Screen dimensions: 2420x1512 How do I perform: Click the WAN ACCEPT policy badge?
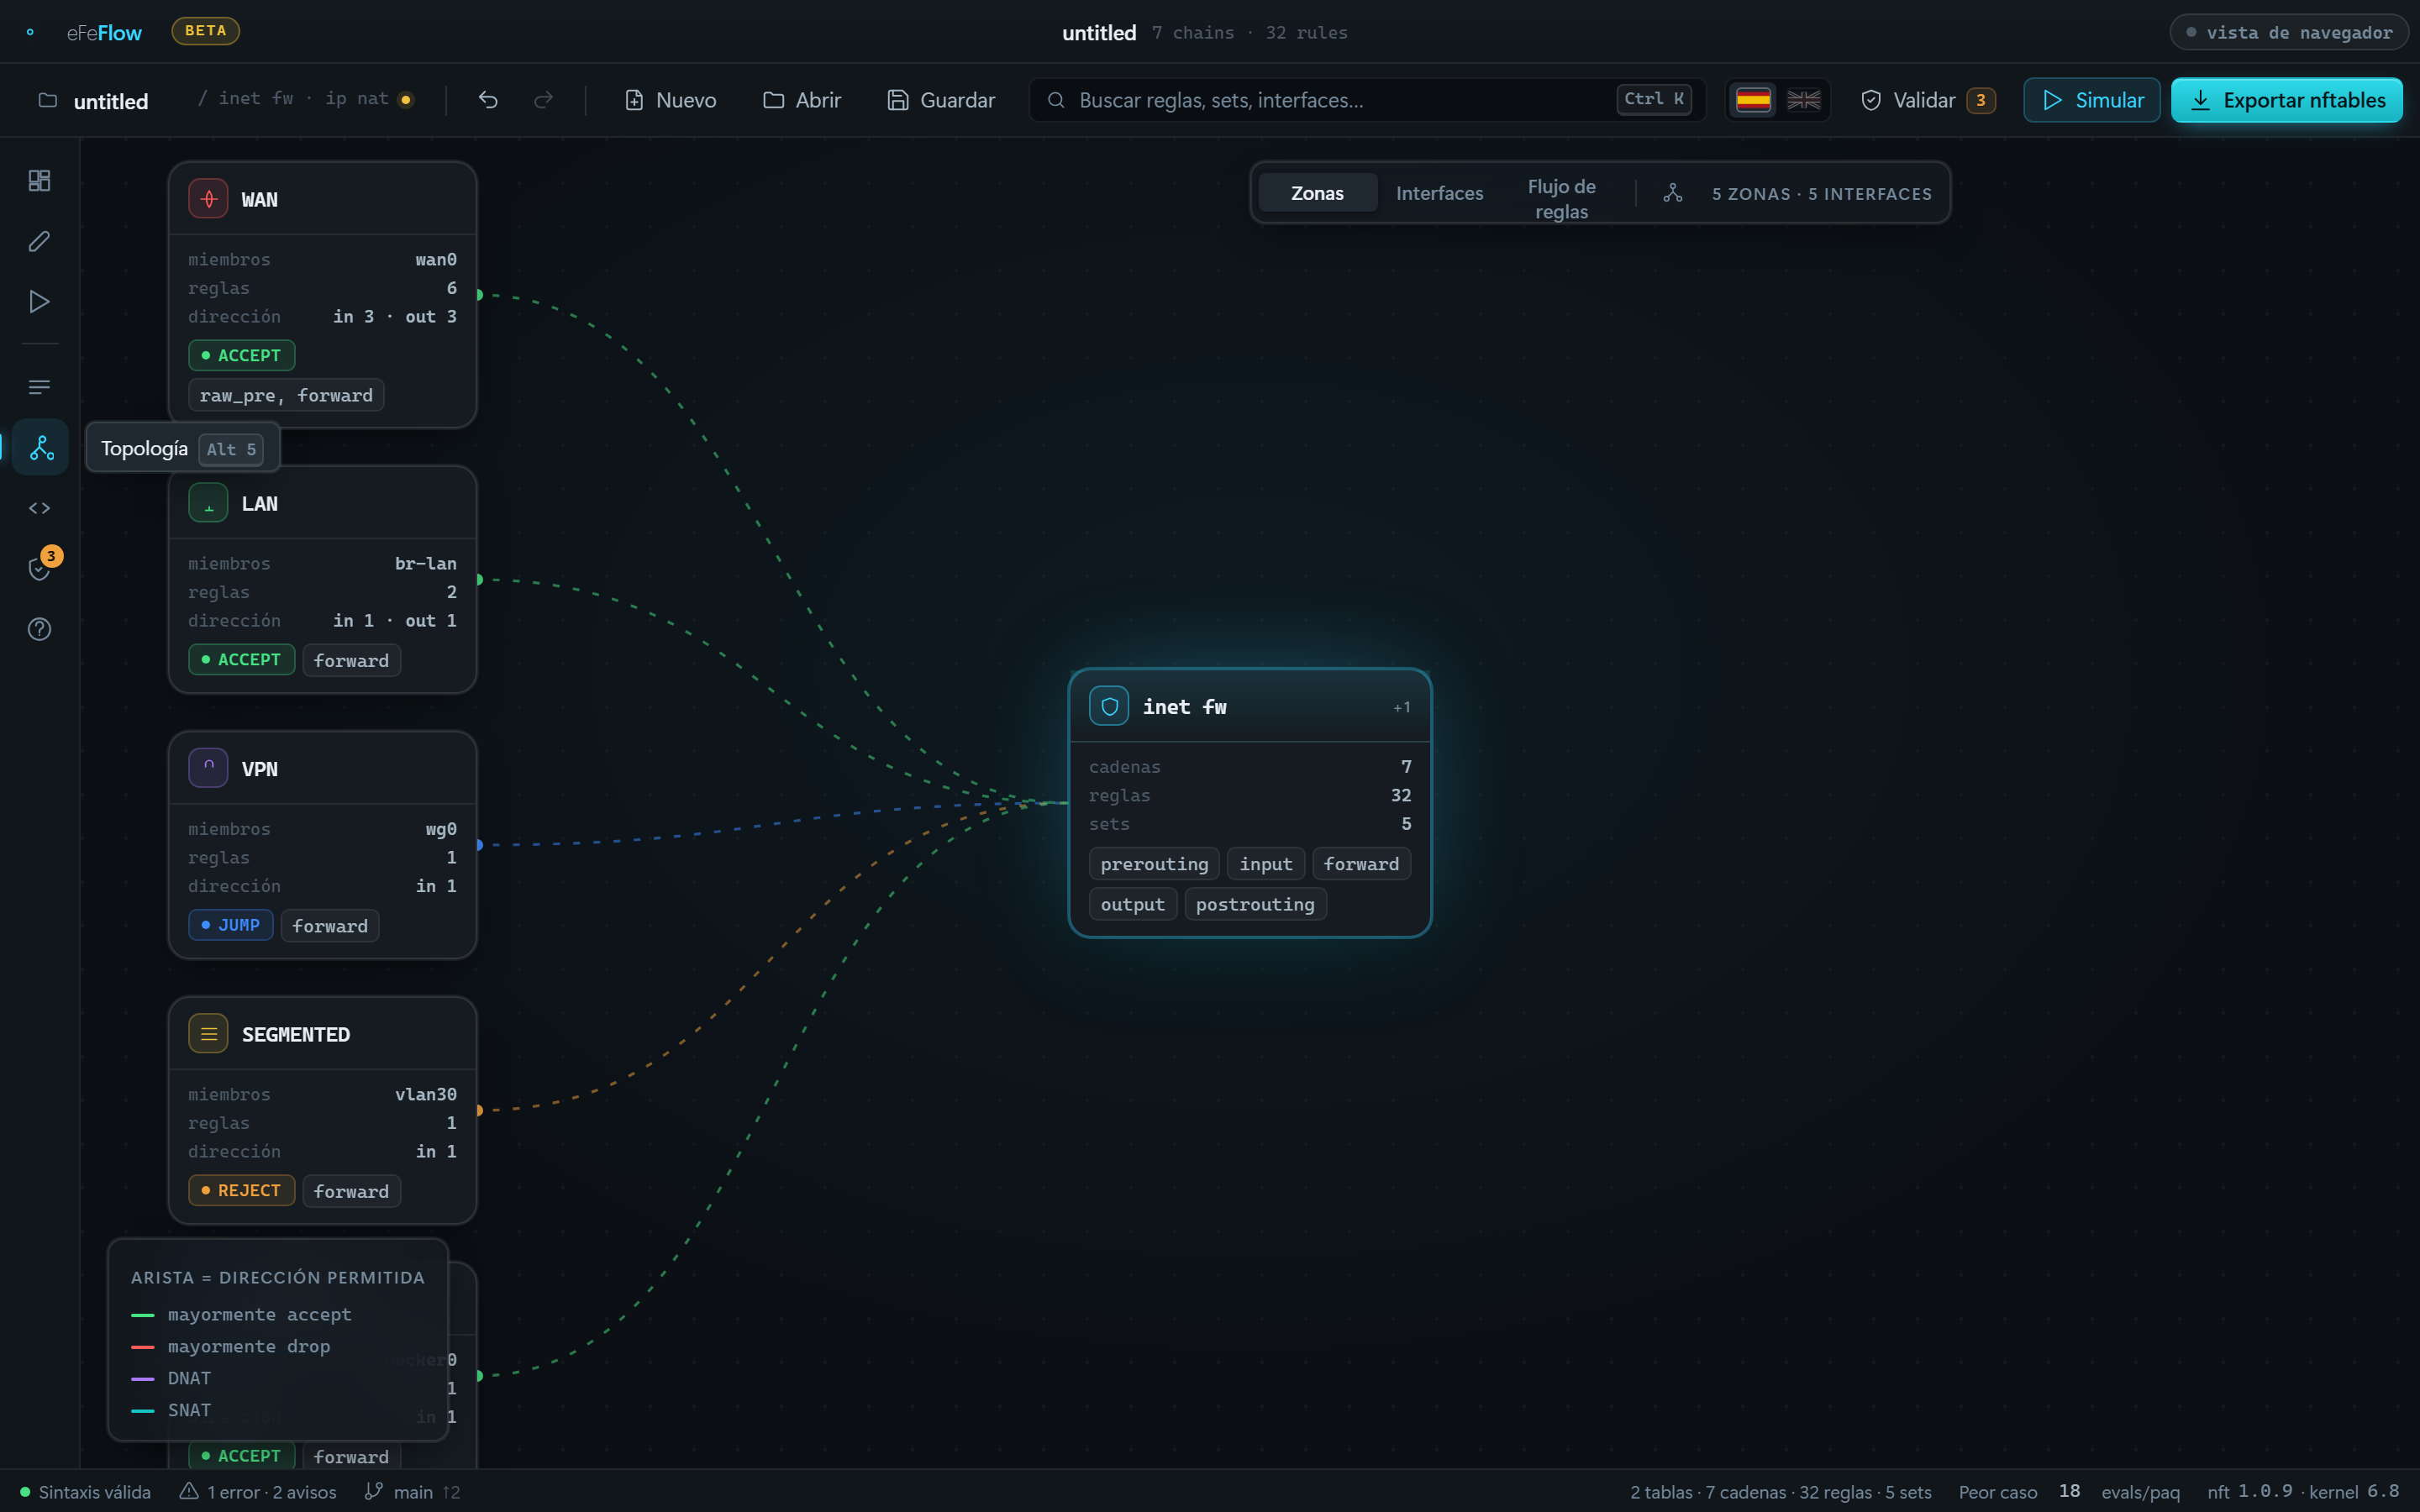[x=241, y=355]
